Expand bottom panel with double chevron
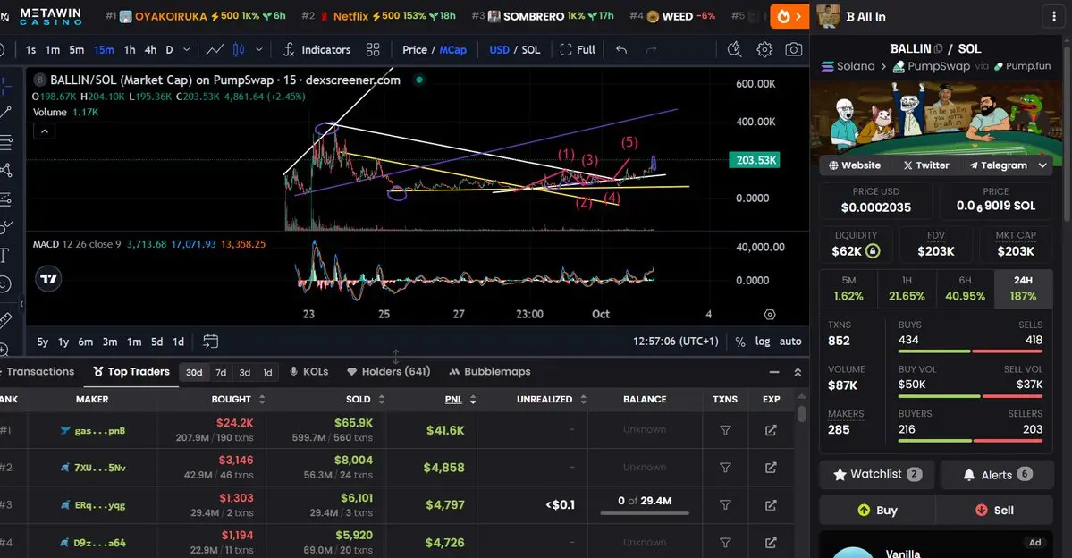 point(798,372)
